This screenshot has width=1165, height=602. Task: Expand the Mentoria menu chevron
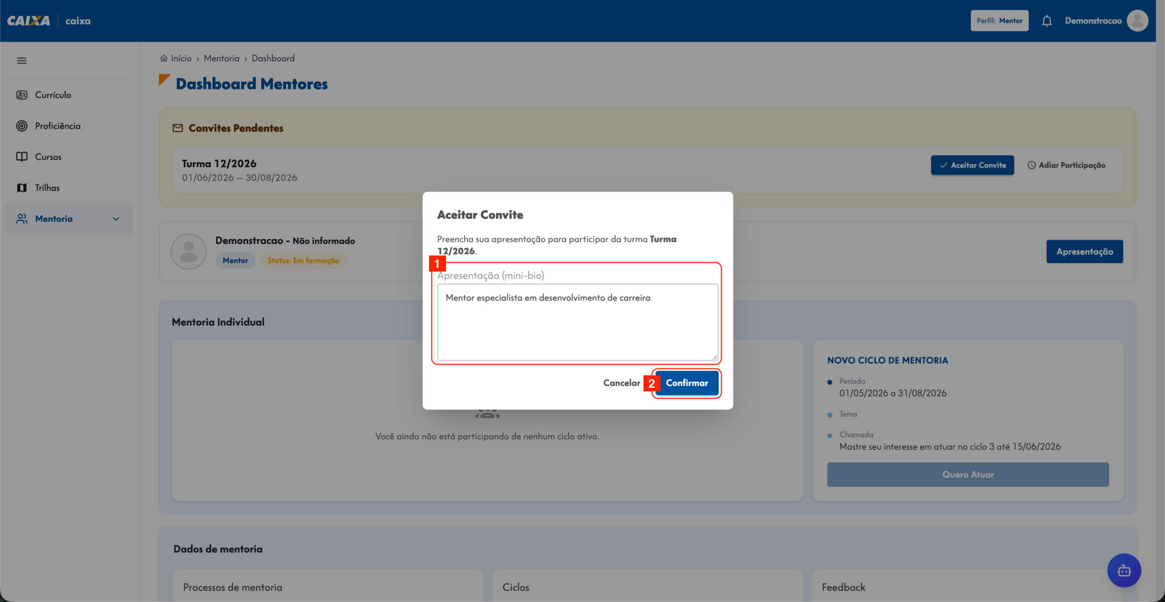[x=116, y=219]
